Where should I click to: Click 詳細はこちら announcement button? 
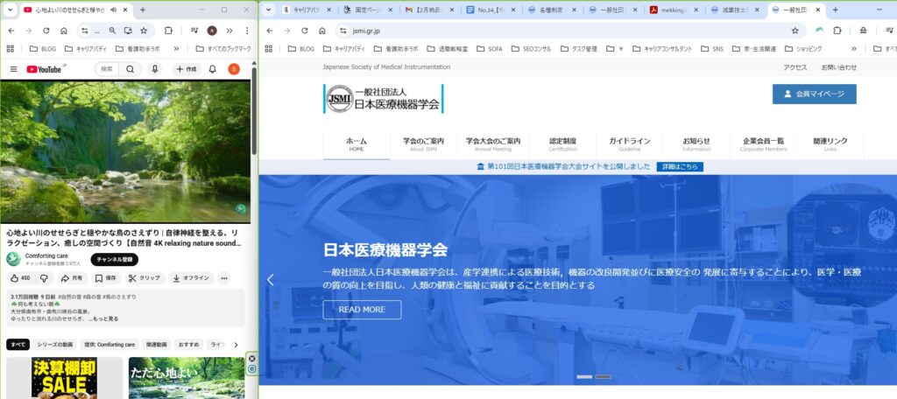click(x=680, y=167)
